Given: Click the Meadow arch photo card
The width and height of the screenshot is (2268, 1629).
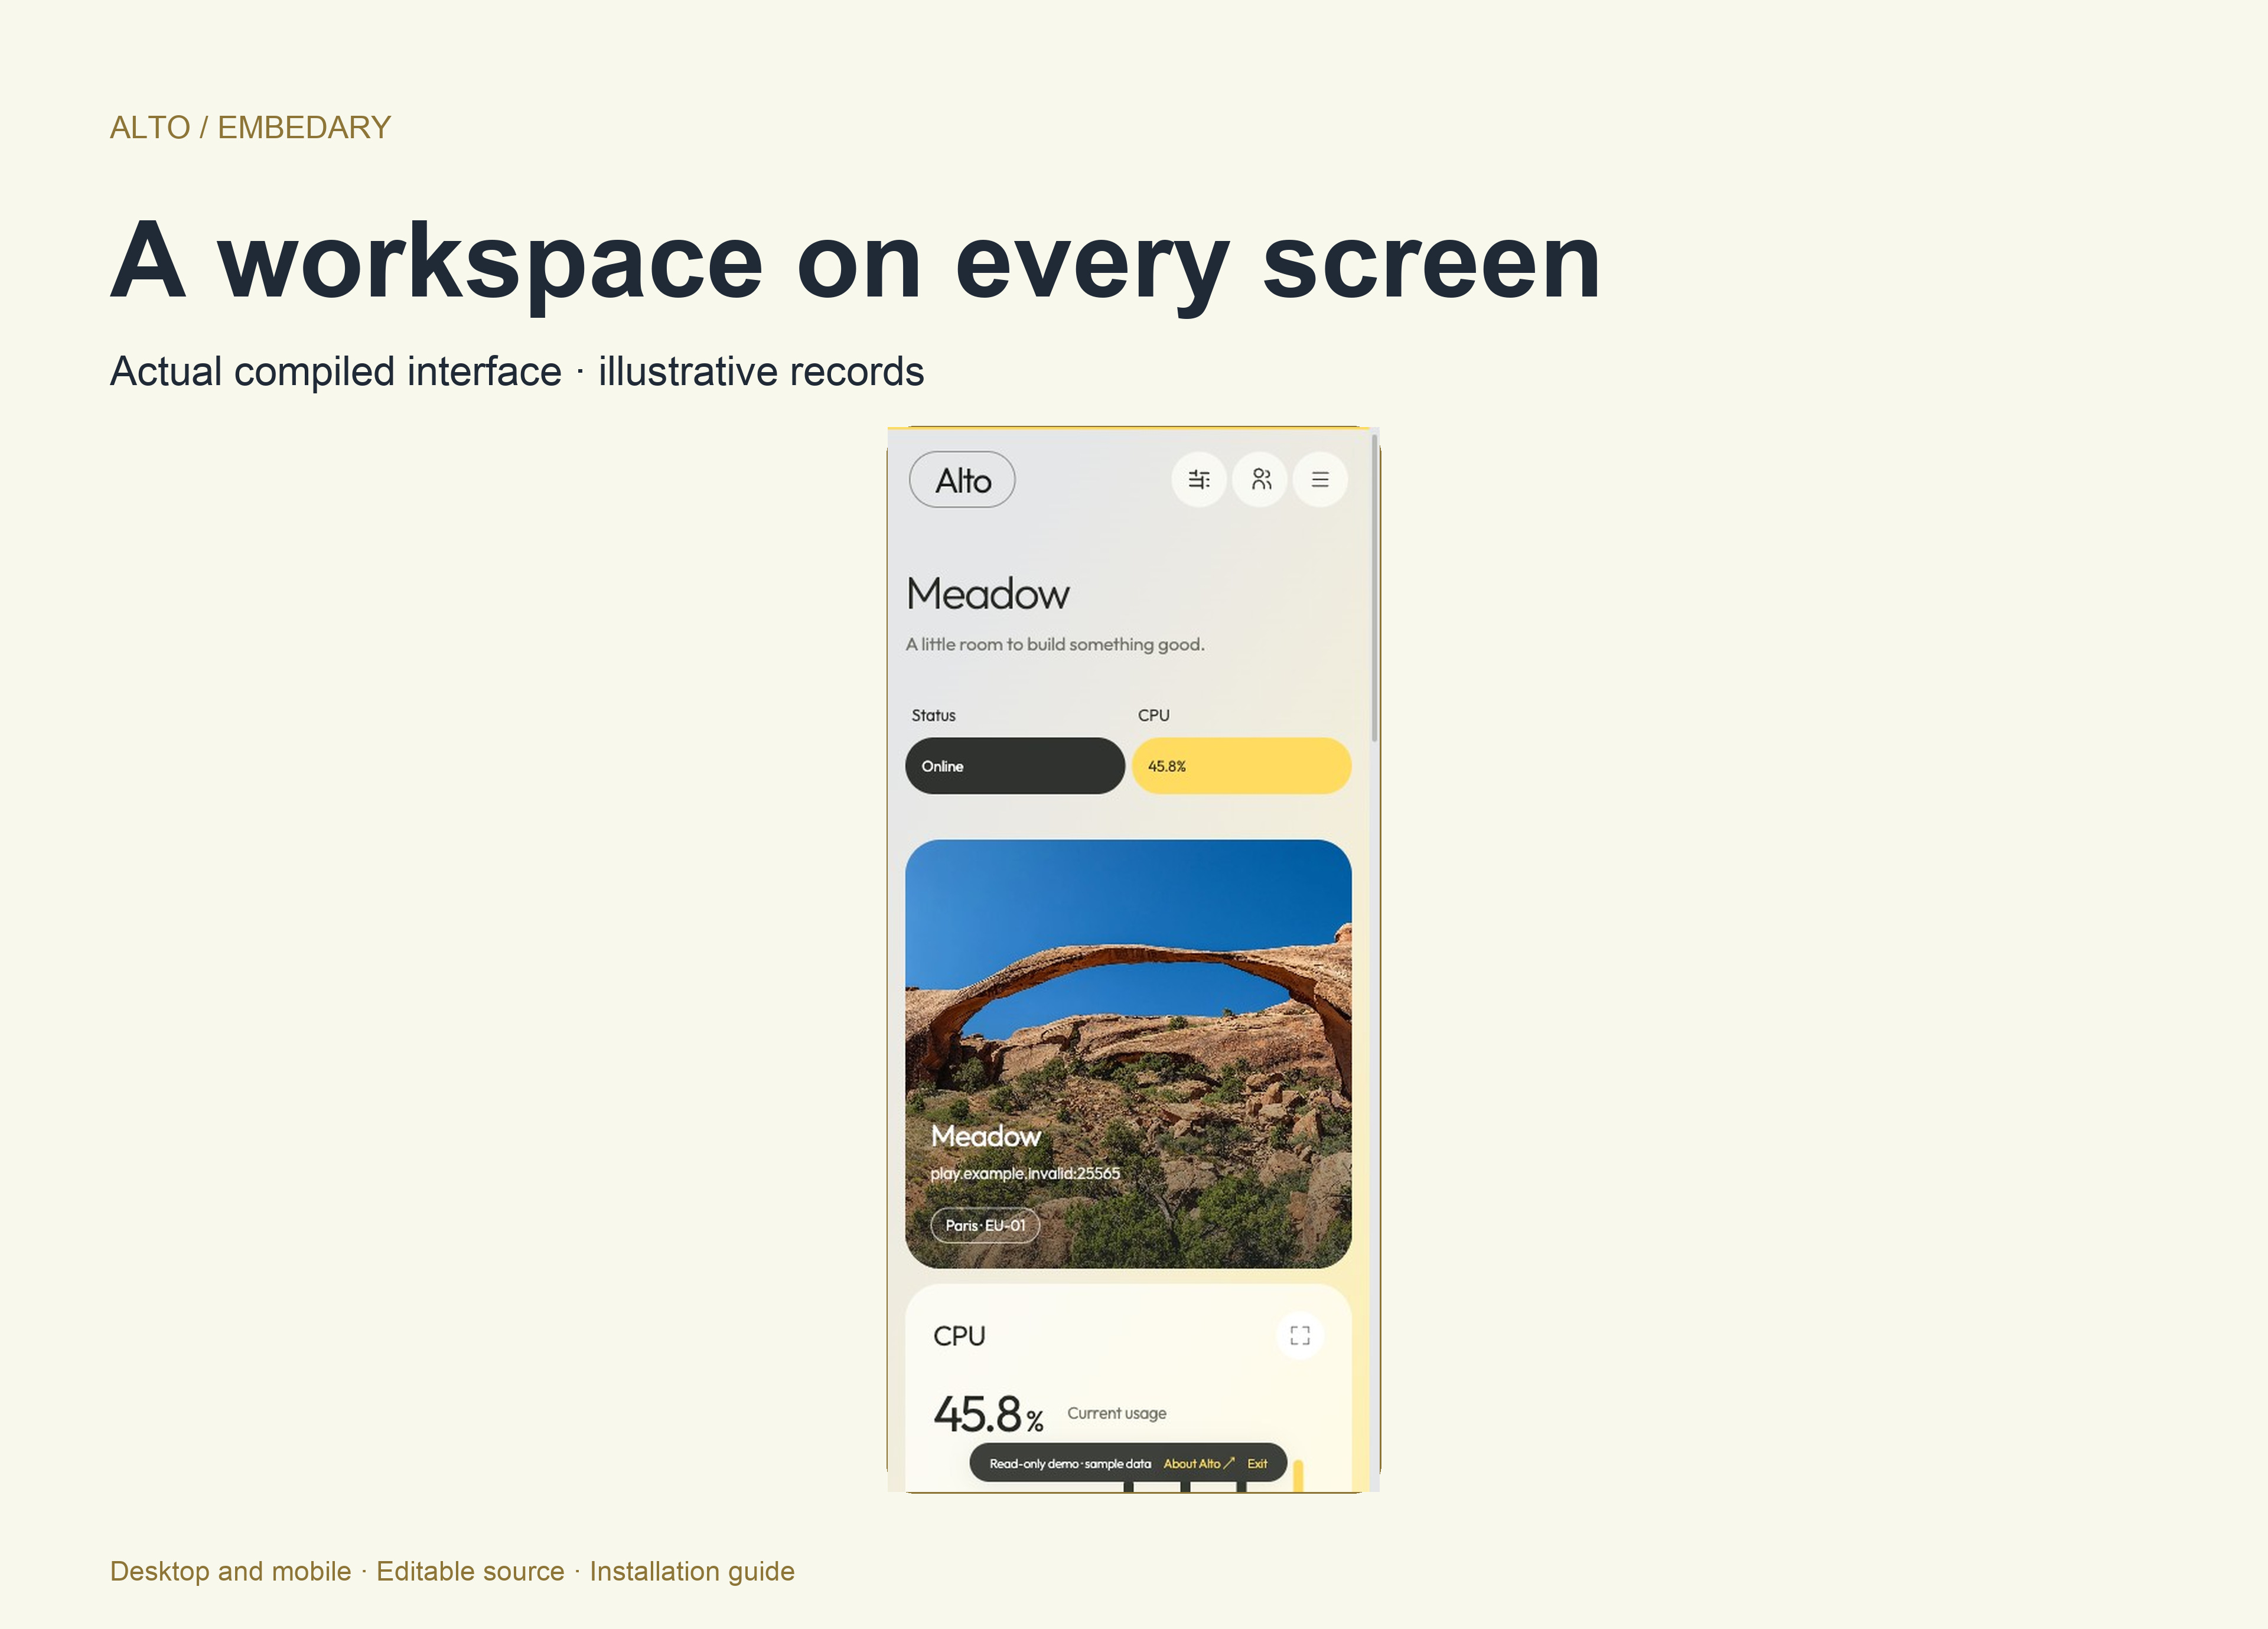Looking at the screenshot, I should tap(1128, 1054).
